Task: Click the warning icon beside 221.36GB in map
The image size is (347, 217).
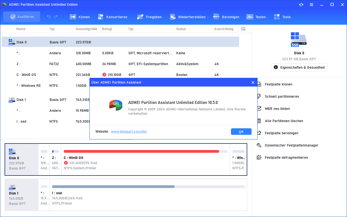Action: tap(66, 163)
